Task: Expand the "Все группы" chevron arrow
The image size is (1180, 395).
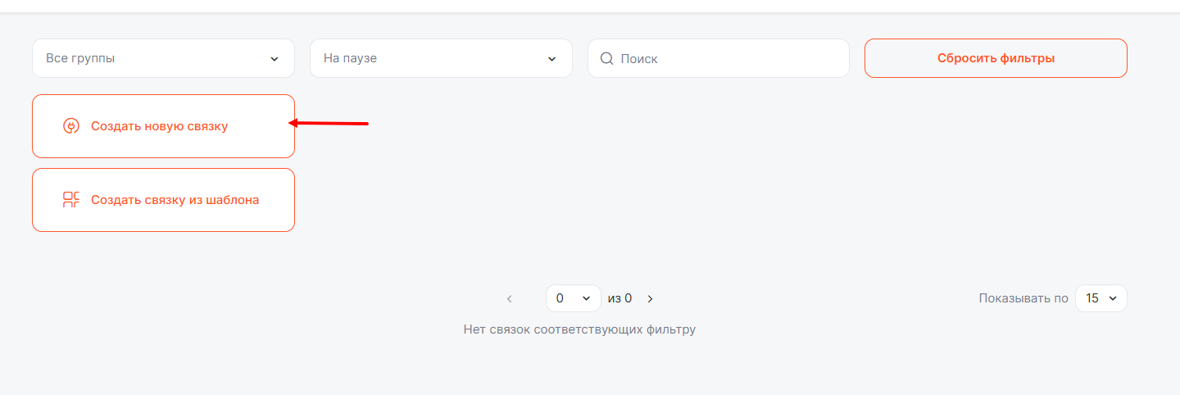Action: coord(275,59)
